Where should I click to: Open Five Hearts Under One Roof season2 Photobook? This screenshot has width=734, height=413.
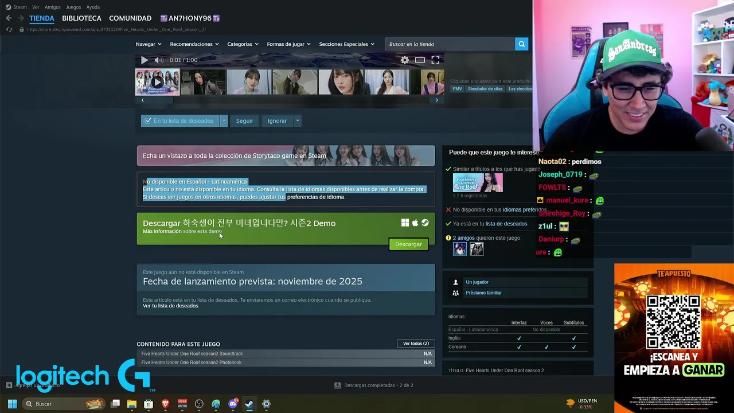click(286, 363)
